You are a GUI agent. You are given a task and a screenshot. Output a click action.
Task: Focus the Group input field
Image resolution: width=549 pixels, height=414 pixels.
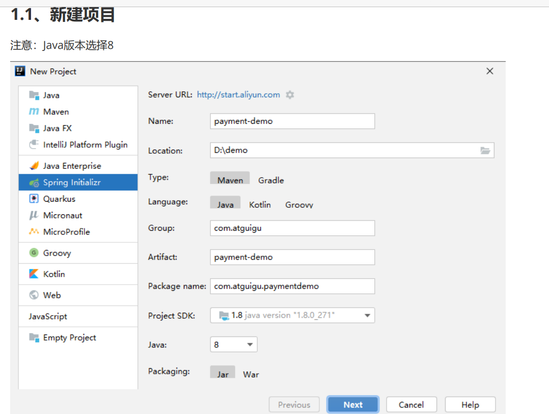point(292,228)
